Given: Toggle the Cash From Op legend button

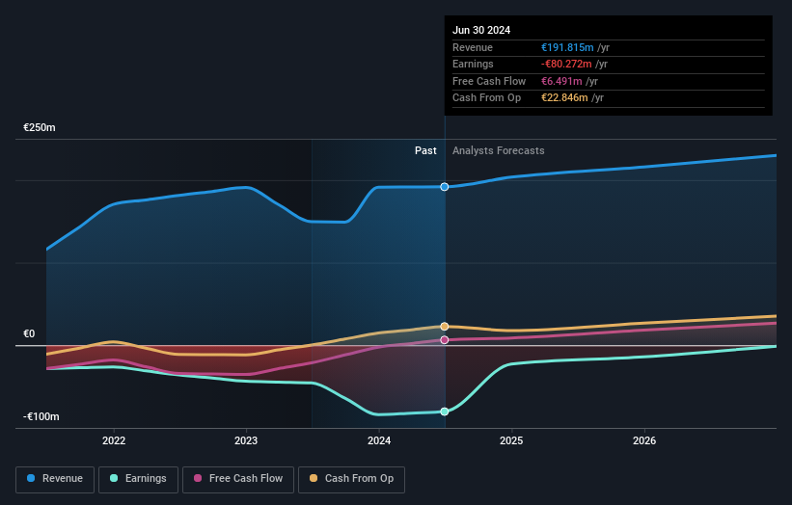Looking at the screenshot, I should (x=351, y=479).
